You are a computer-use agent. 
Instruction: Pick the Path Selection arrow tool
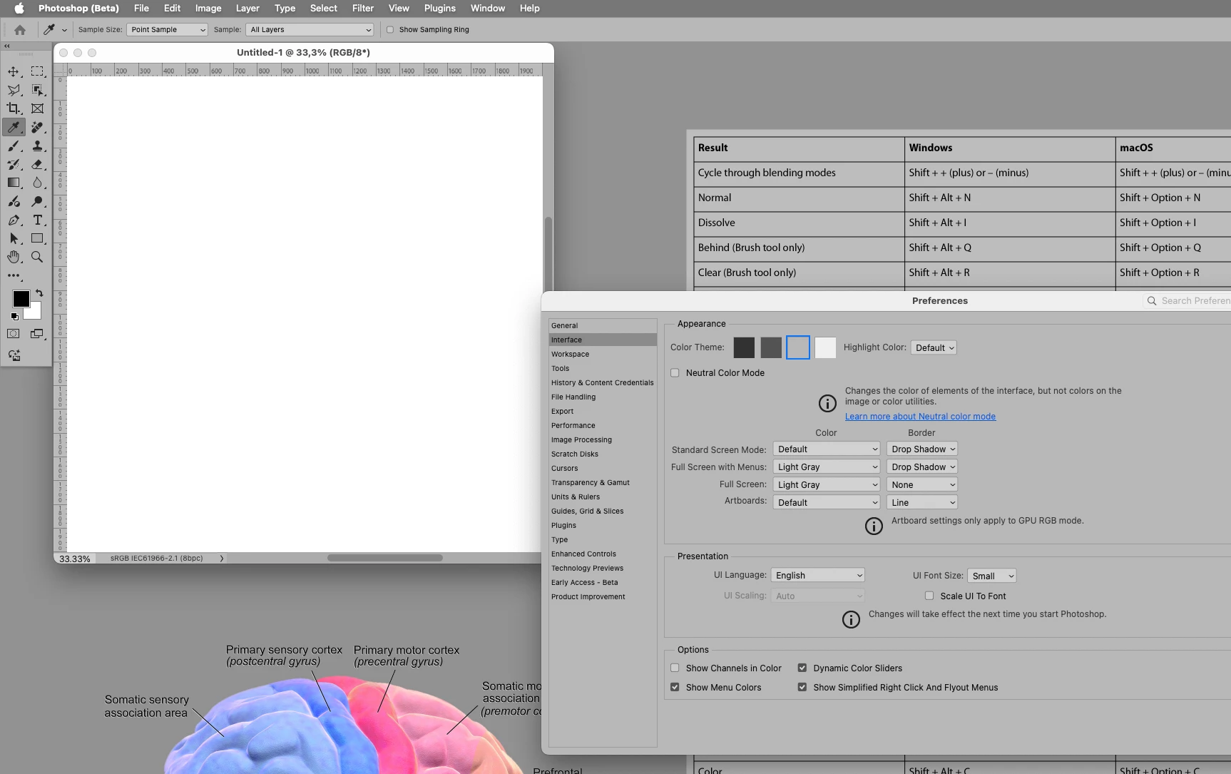coord(14,238)
